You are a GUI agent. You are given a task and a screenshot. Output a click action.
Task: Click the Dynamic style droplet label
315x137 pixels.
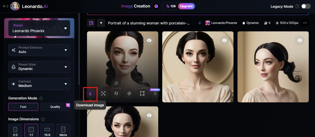click(250, 23)
